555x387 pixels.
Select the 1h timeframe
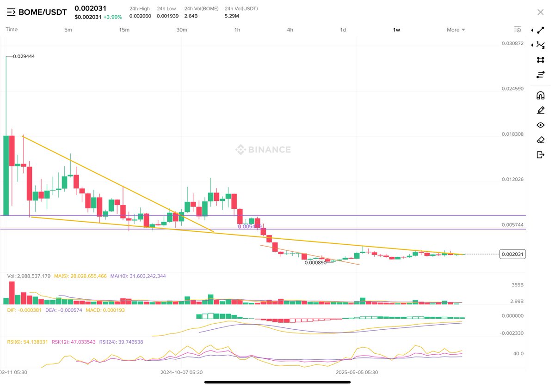point(237,30)
